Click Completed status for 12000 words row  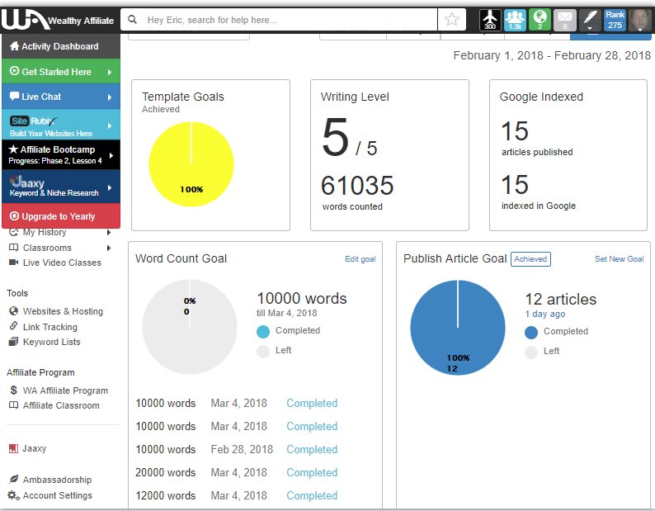pos(312,495)
